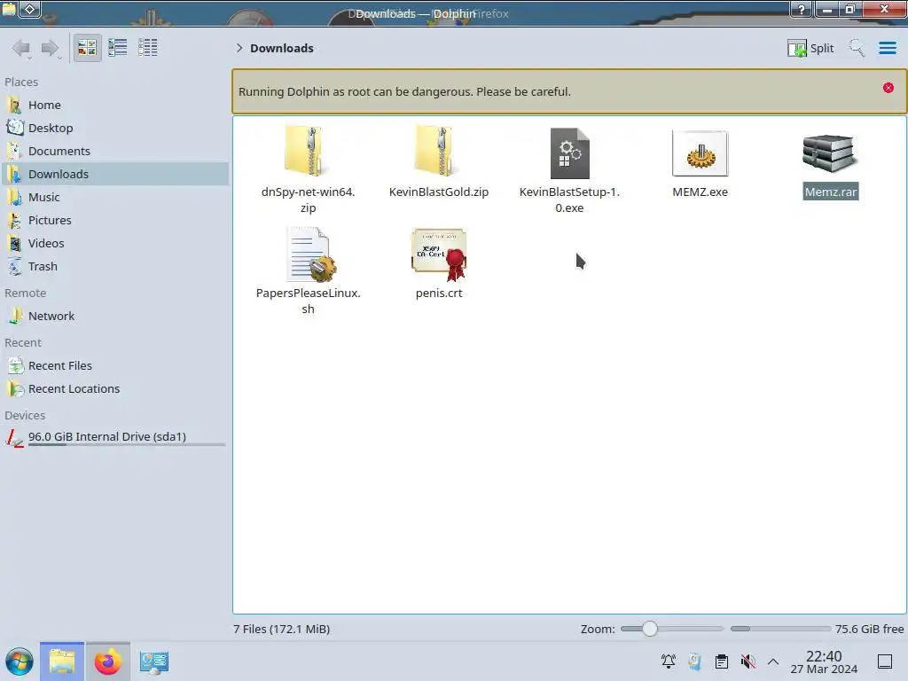Viewport: 908px width, 681px height.
Task: Adjust the Zoom slider handle
Action: pyautogui.click(x=649, y=629)
